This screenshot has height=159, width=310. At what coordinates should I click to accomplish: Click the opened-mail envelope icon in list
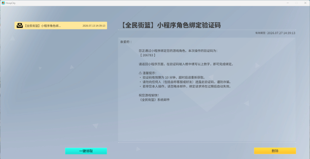tap(20, 26)
